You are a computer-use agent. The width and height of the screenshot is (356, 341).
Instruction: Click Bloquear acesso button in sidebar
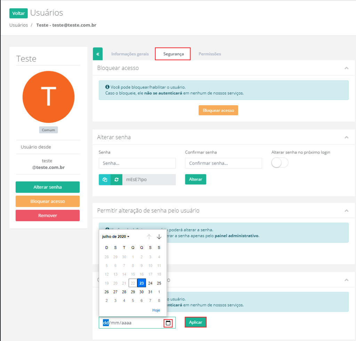(x=47, y=201)
